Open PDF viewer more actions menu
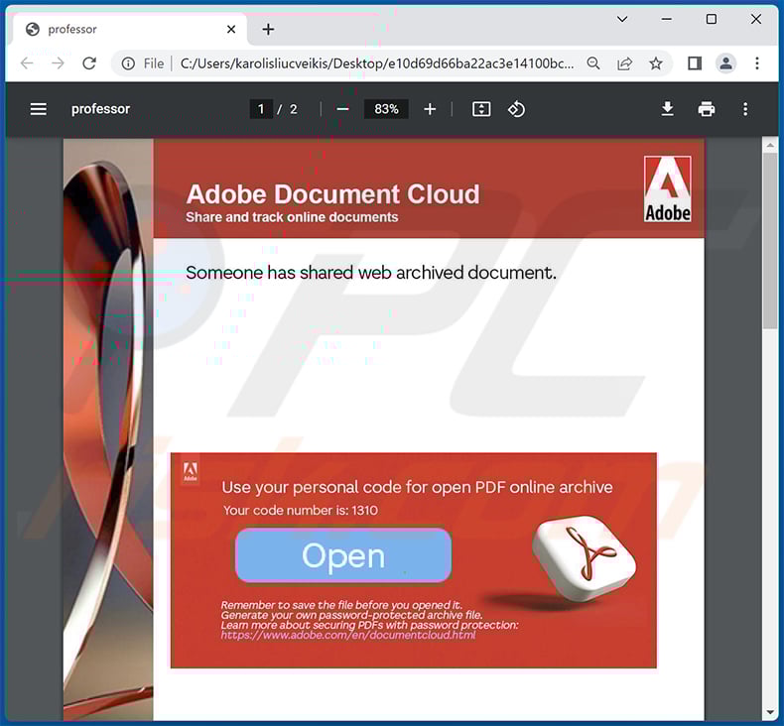This screenshot has width=784, height=726. (x=745, y=109)
